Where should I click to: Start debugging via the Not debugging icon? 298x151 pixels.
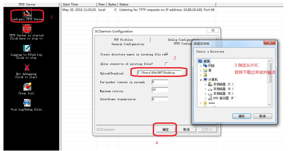pyautogui.click(x=27, y=68)
